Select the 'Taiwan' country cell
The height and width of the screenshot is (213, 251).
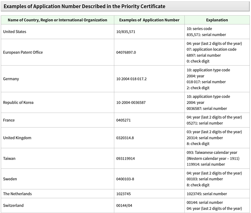(9, 159)
